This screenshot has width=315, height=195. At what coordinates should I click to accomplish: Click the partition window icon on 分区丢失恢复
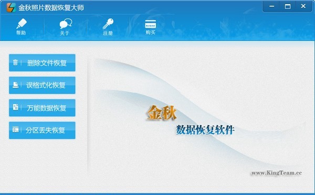click(15, 130)
